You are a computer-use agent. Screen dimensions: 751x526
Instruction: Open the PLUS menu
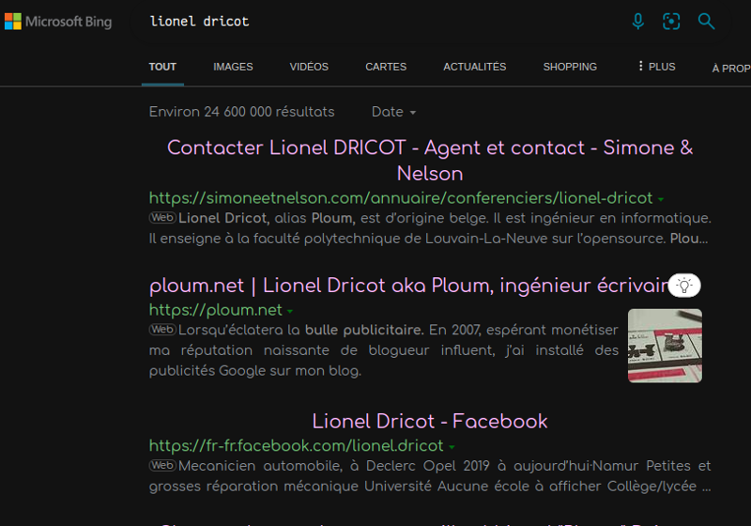[656, 67]
